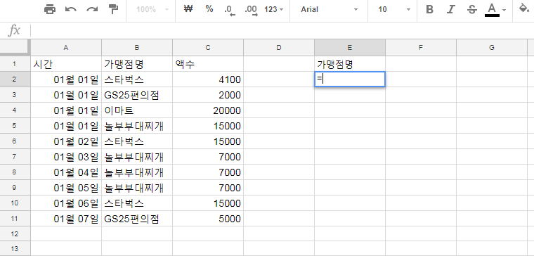The width and height of the screenshot is (534, 256).
Task: Select column B header
Action: (x=137, y=48)
